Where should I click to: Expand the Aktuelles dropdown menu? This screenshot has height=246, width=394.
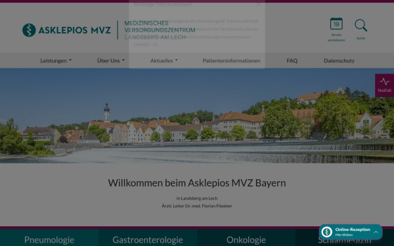pos(164,60)
